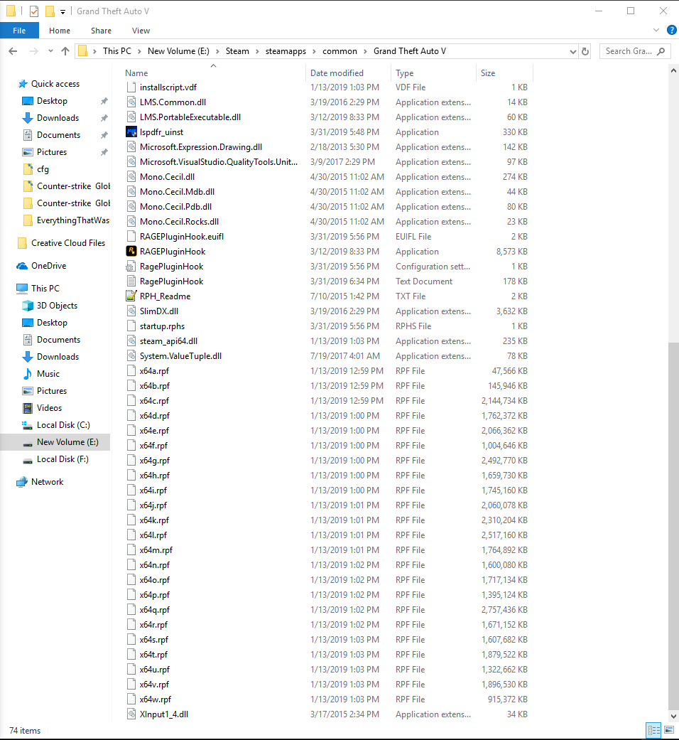679x740 pixels.
Task: Switch to Large icons view at bottom right
Action: [668, 731]
